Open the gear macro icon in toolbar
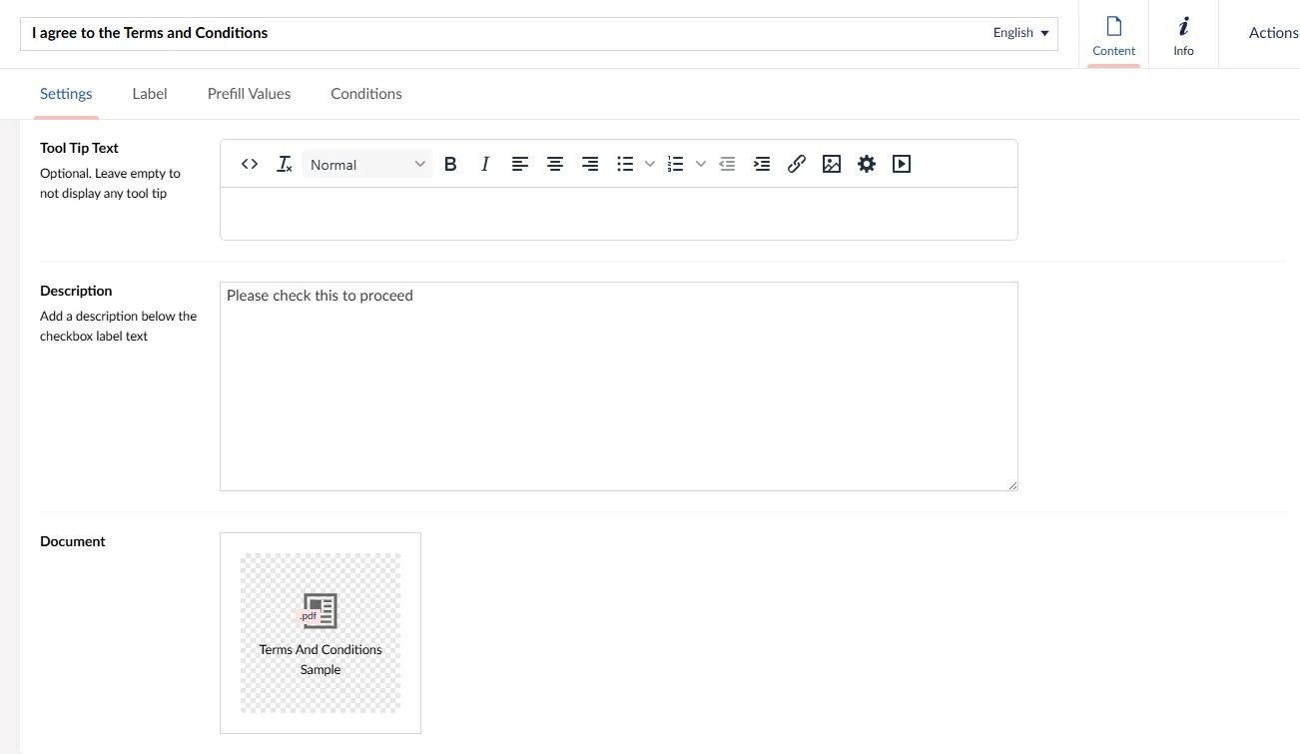 pyautogui.click(x=867, y=164)
